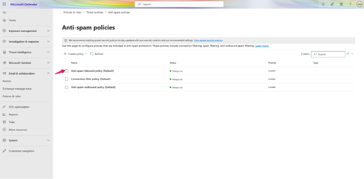Sort policies by the Name column header
This screenshot has width=364, height=179.
pos(74,63)
